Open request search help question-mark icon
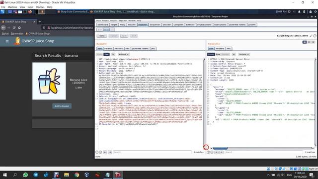 [x=97, y=152]
